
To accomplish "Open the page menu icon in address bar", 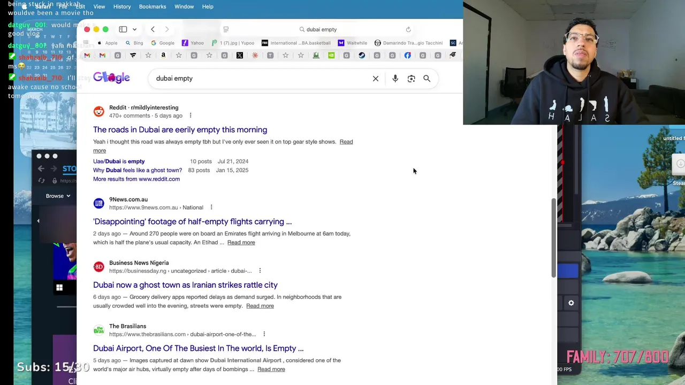I will pyautogui.click(x=226, y=29).
